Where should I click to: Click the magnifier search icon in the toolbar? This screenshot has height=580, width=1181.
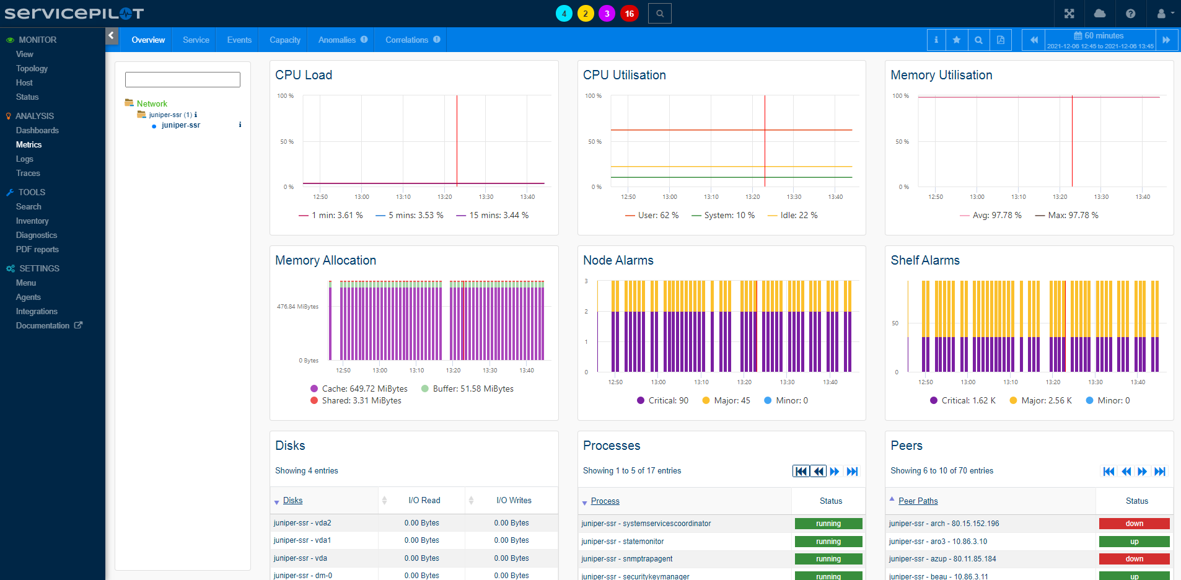(979, 40)
